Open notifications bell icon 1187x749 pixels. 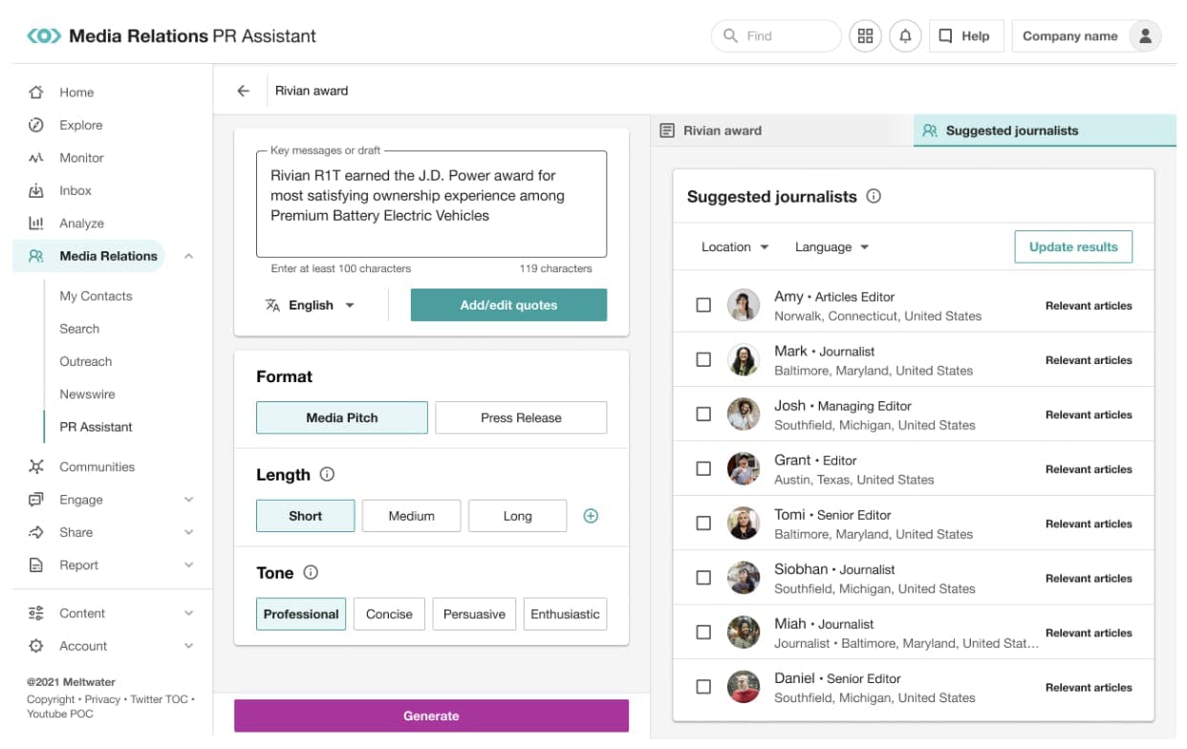tap(905, 35)
